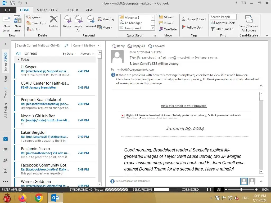The width and height of the screenshot is (271, 203).
Task: Toggle the Newest sort order
Action: [87, 54]
